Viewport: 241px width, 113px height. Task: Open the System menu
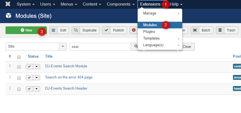click(26, 4)
